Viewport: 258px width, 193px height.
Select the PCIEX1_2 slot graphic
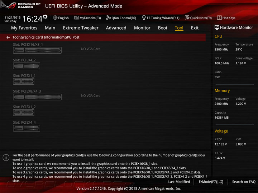click(x=24, y=113)
